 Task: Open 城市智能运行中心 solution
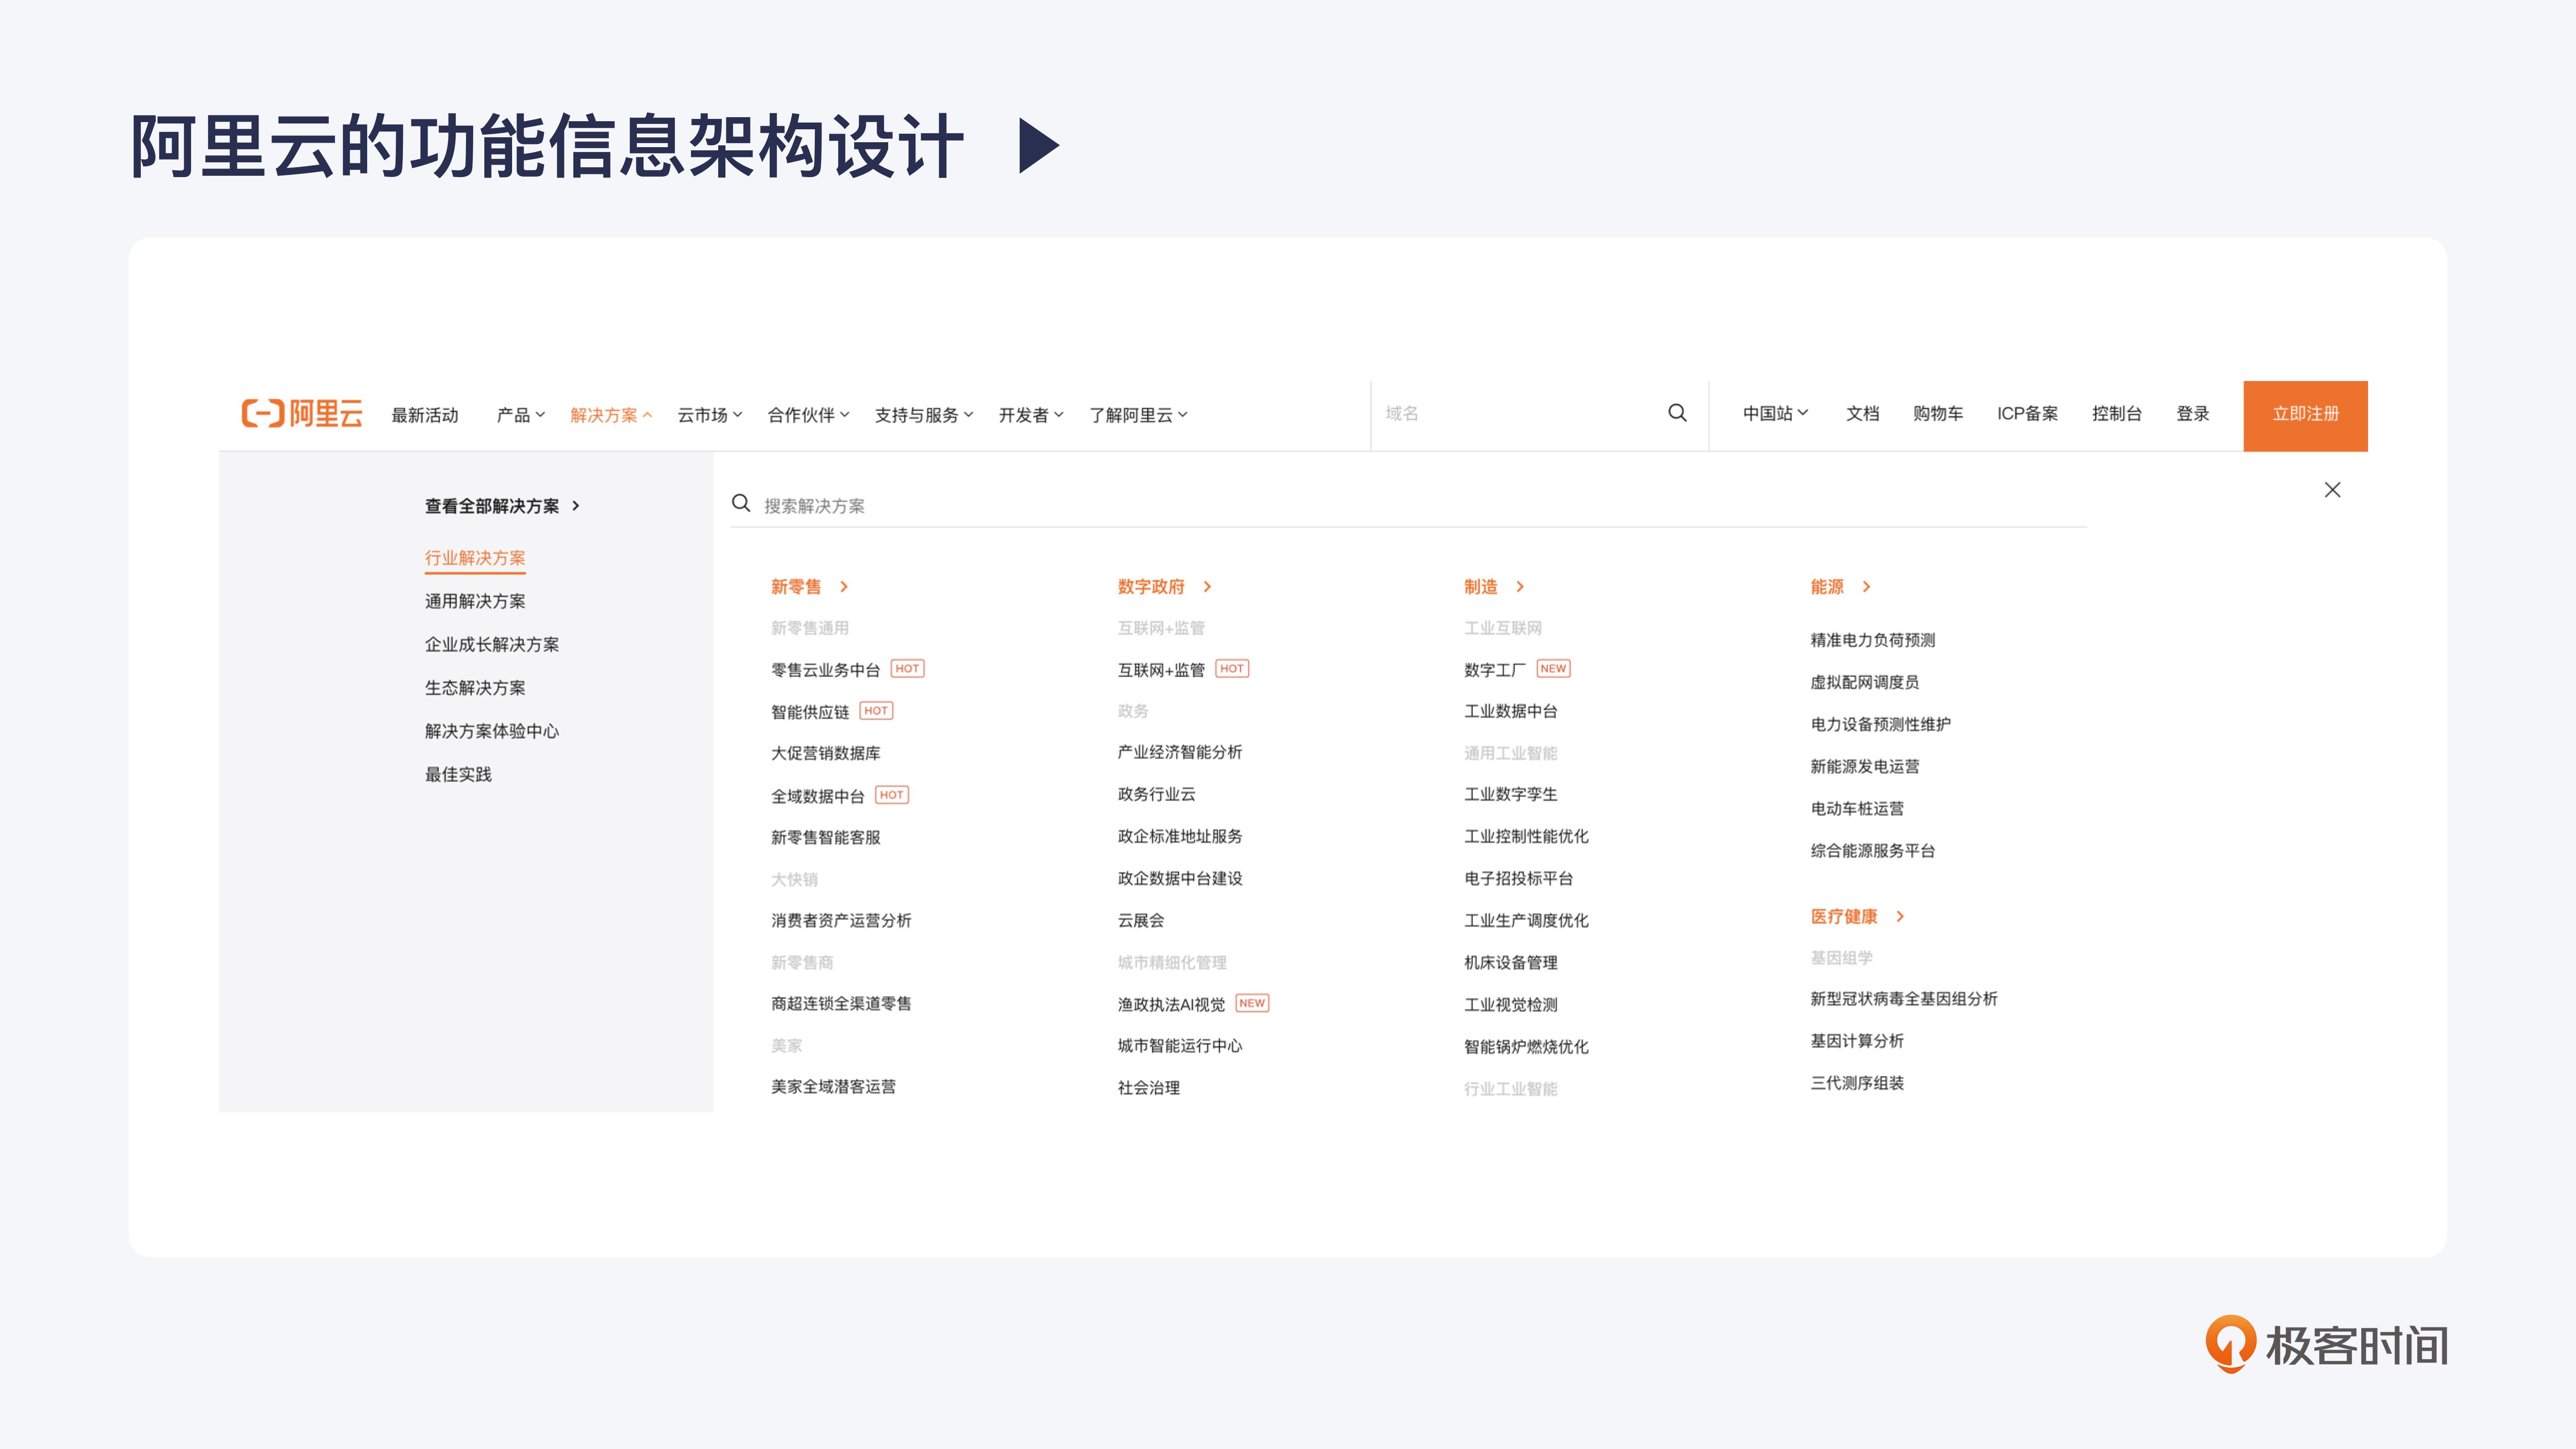click(x=1180, y=1045)
